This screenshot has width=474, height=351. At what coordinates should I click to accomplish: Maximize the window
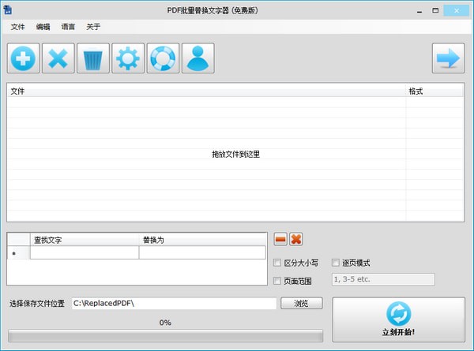click(x=435, y=11)
